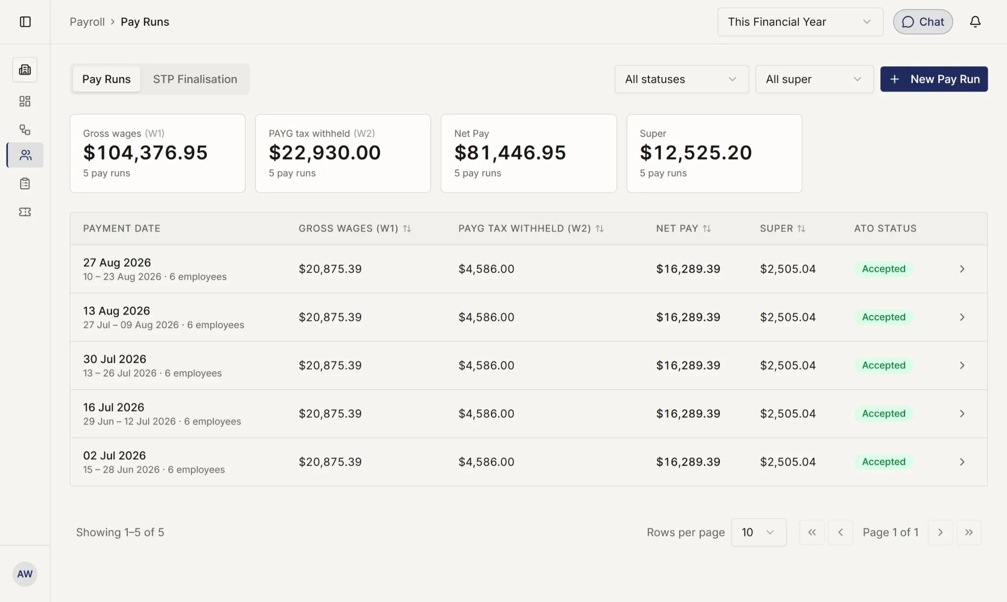The image size is (1007, 602).
Task: Click 15 – 28 Jun 2026 period text
Action: 121,470
